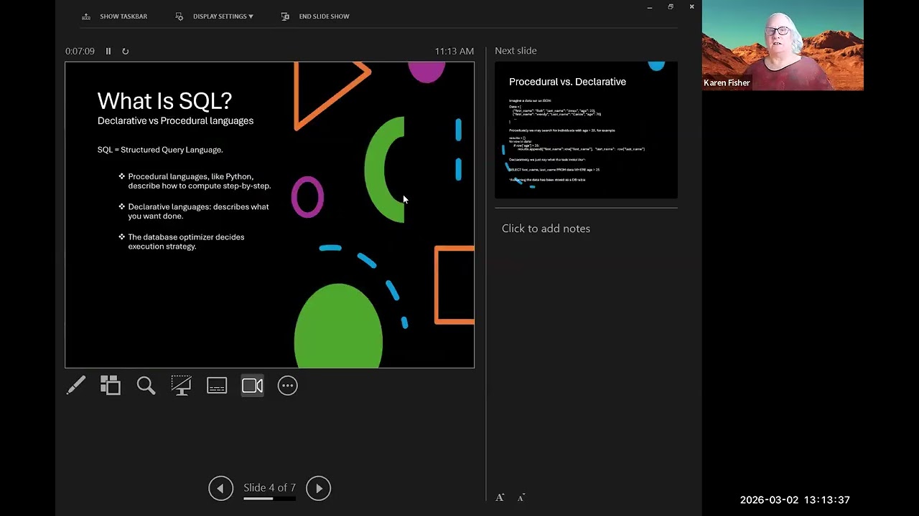Click the Show Taskbar icon
Viewport: 919px width, 516px height.
[86, 16]
